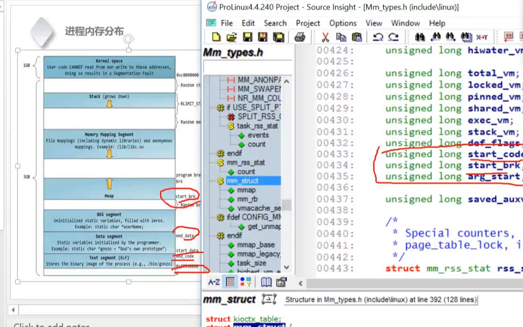Enable the book browse view icon
Screen dimensions: 523x327
click(x=265, y=282)
